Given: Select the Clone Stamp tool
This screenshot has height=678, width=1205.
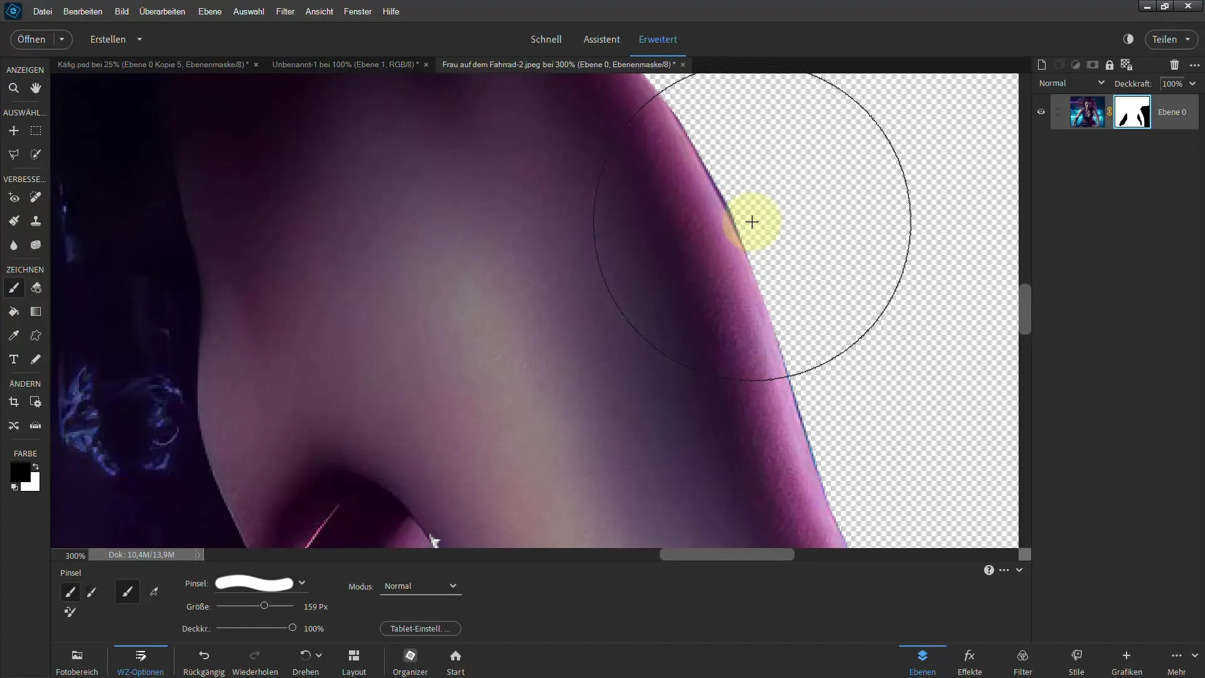Looking at the screenshot, I should tap(36, 220).
